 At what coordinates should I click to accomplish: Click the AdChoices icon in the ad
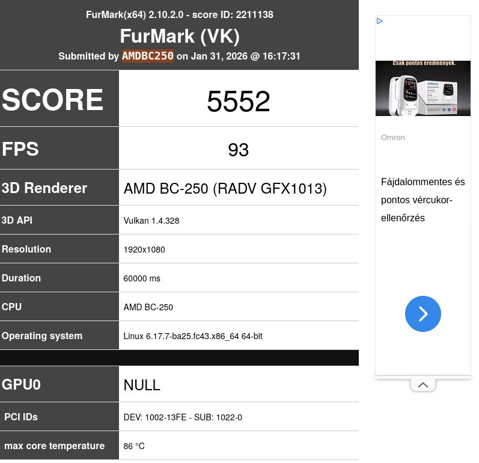pyautogui.click(x=380, y=21)
